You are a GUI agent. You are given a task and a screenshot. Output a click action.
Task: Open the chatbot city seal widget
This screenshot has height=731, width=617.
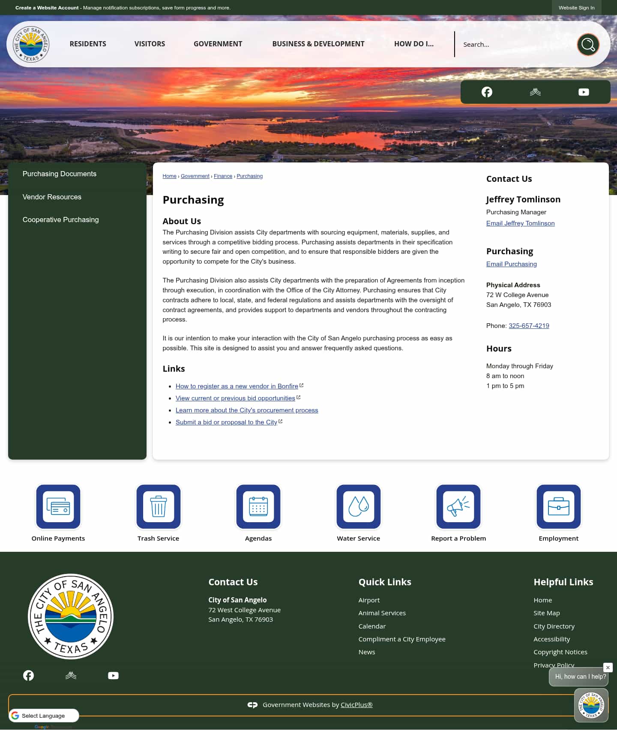pos(591,705)
